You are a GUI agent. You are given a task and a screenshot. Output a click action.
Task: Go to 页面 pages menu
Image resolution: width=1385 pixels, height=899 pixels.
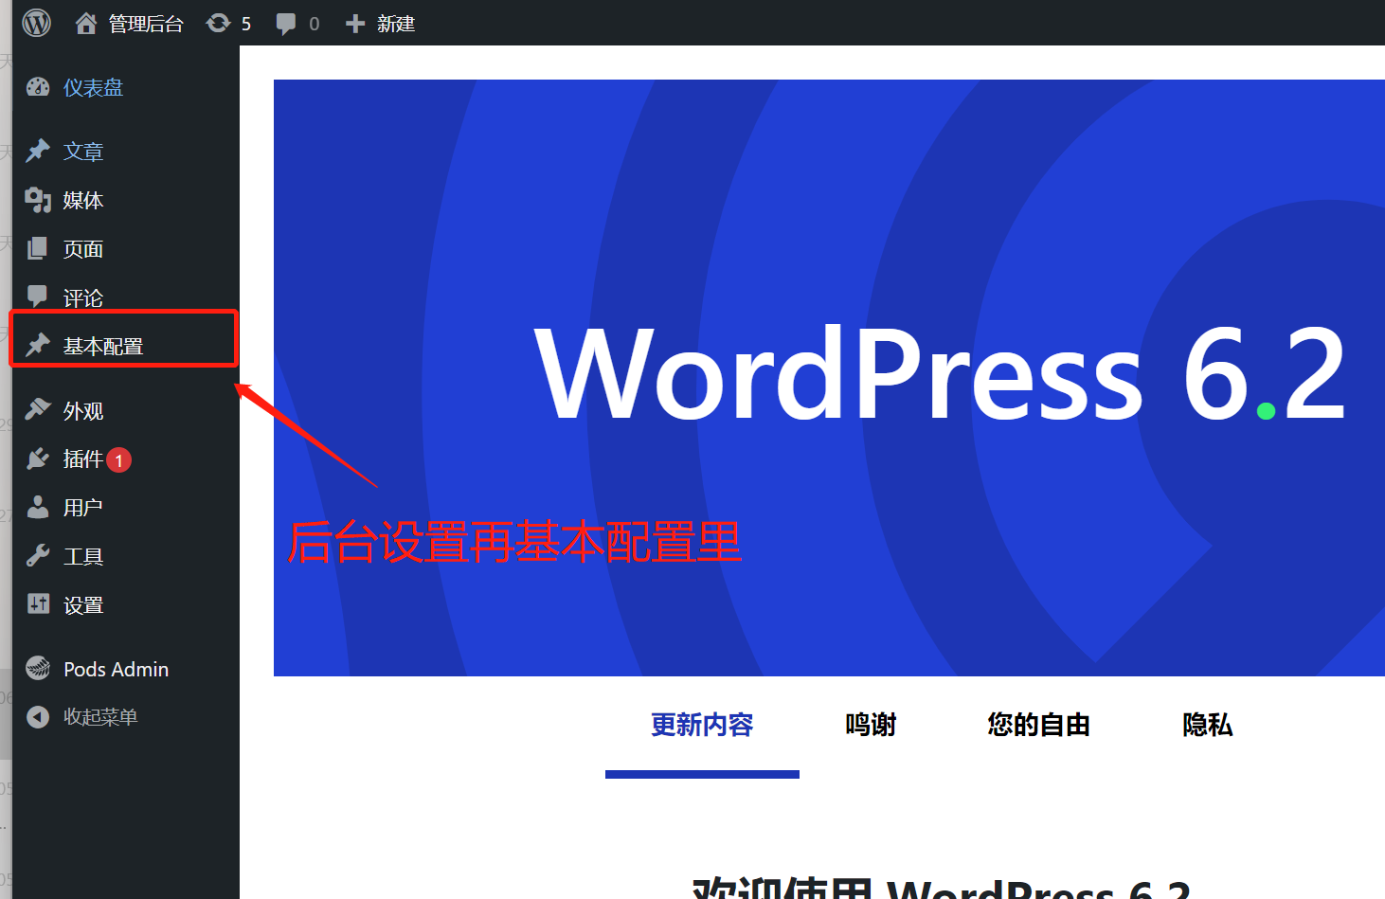(83, 249)
